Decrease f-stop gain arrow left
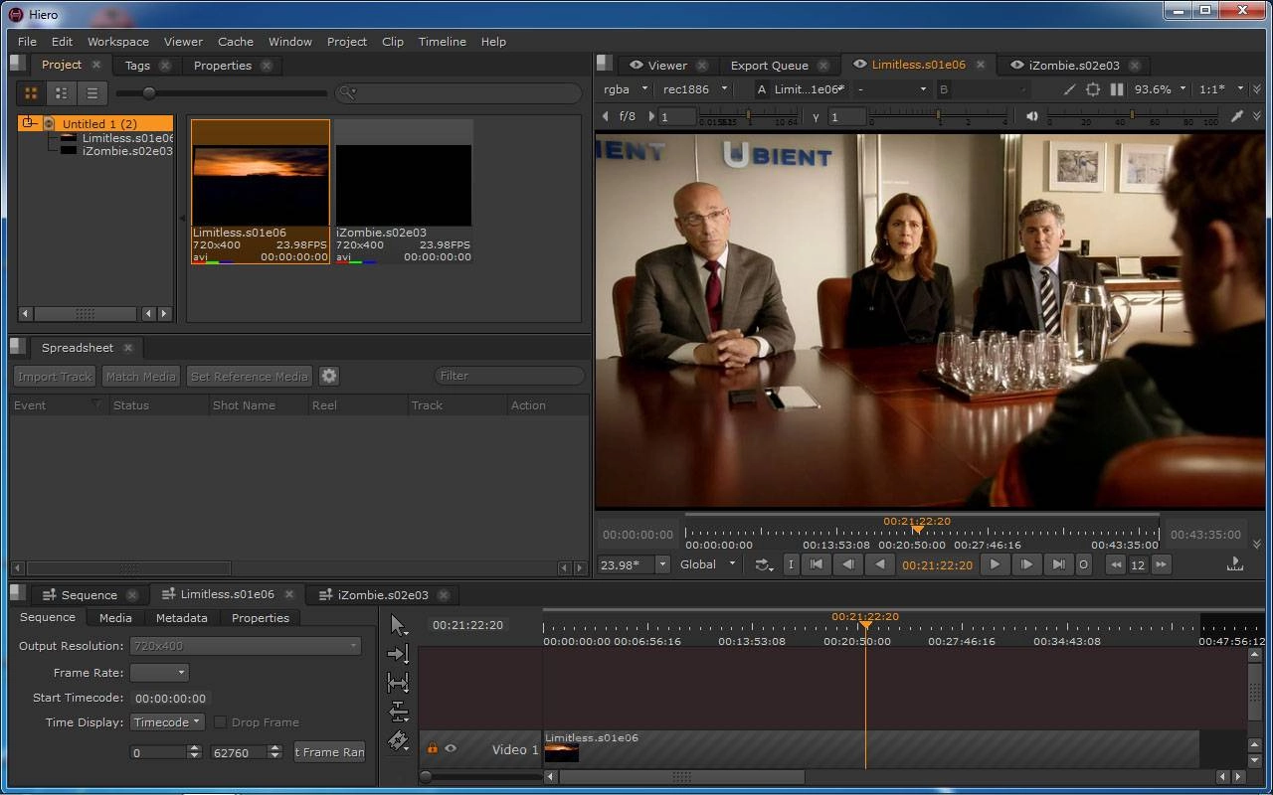1273x795 pixels. pos(606,116)
